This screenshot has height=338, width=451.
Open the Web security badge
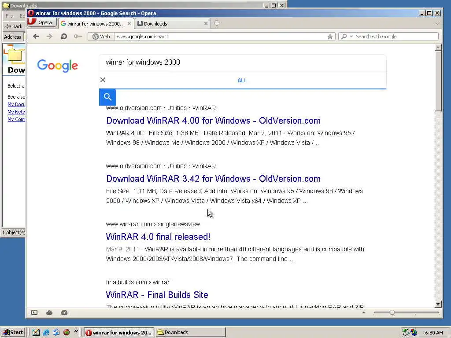101,37
